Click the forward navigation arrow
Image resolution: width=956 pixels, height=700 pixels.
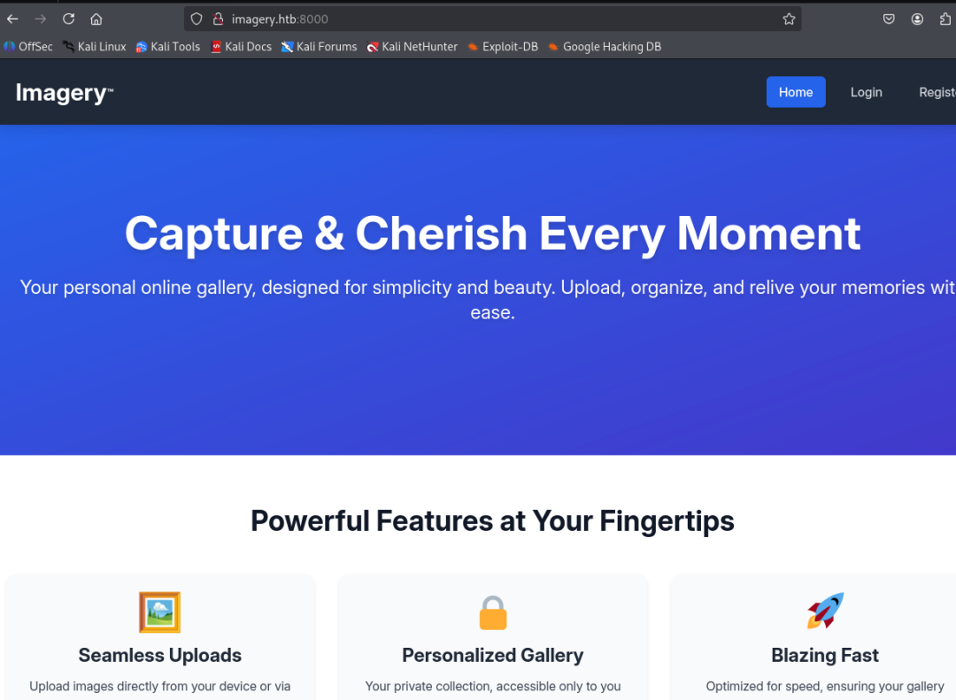click(x=40, y=19)
